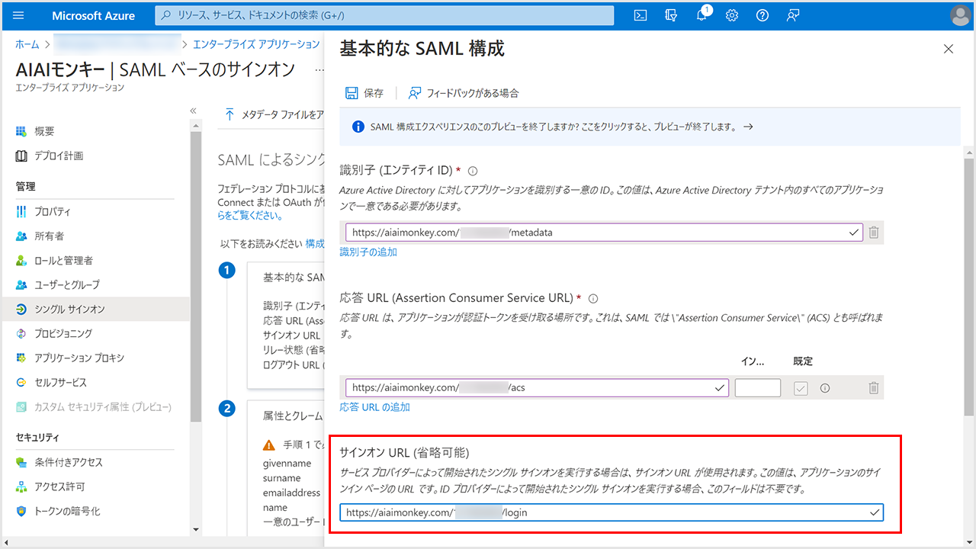The height and width of the screenshot is (549, 976).
Task: Show info tooltip for 識別子 (エンティティ ID)
Action: click(473, 171)
